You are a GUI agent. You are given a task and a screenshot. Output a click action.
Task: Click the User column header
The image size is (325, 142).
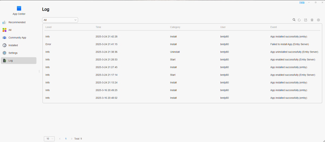(x=223, y=27)
